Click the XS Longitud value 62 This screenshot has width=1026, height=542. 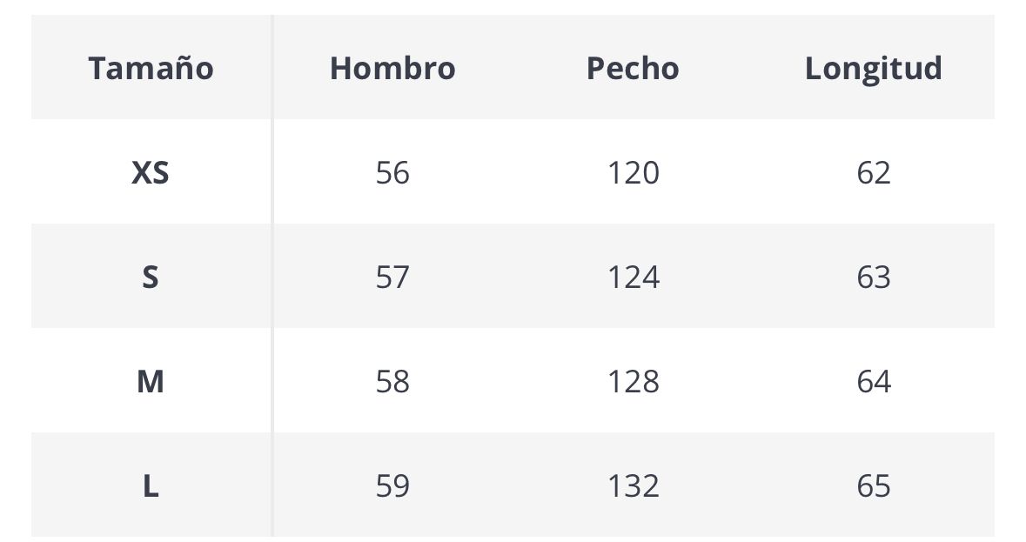[x=873, y=173]
